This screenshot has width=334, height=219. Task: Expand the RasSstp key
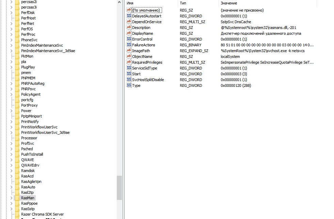[12, 209]
